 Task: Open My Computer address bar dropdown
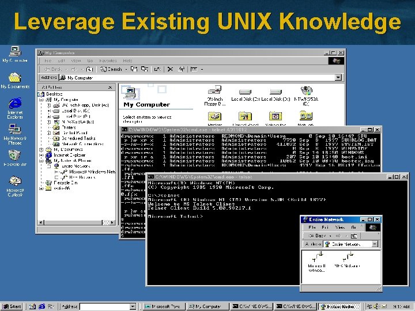pyautogui.click(x=338, y=78)
